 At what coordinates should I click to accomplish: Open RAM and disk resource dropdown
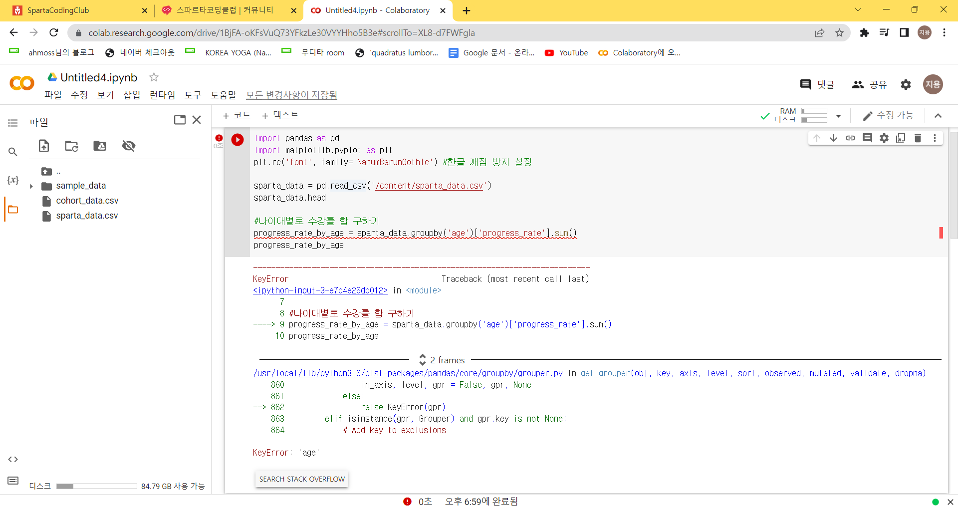[838, 116]
